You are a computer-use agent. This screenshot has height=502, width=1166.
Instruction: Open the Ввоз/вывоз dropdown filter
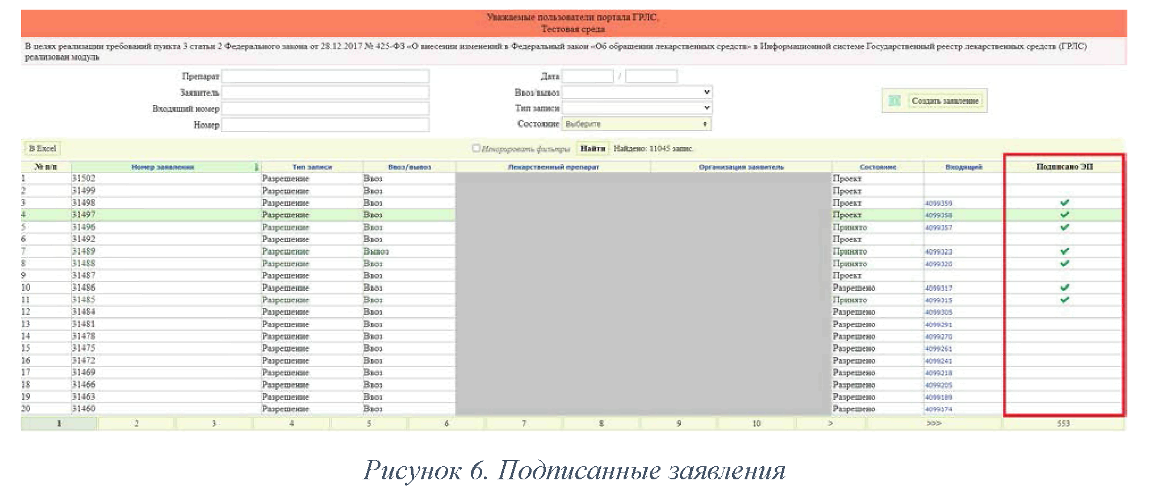(x=636, y=92)
